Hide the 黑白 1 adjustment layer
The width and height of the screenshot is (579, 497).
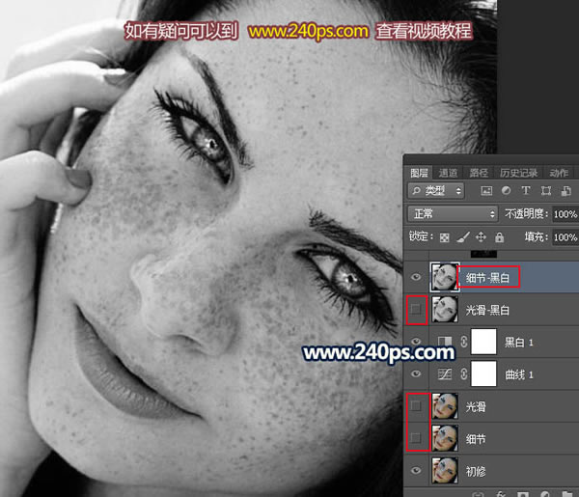(416, 342)
